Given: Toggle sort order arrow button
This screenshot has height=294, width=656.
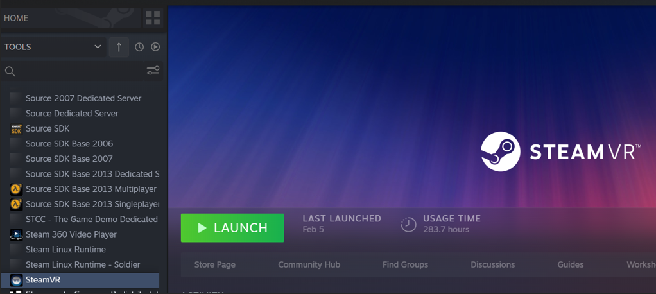Looking at the screenshot, I should click(119, 47).
